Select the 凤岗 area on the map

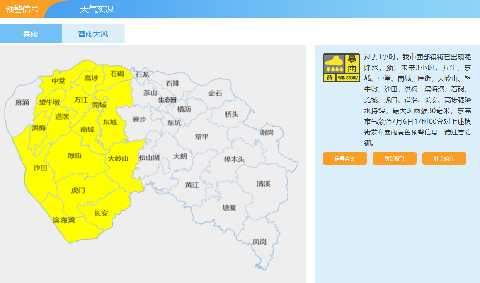click(x=259, y=242)
